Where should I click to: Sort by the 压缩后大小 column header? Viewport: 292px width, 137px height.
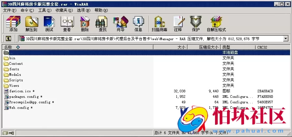[204, 47]
